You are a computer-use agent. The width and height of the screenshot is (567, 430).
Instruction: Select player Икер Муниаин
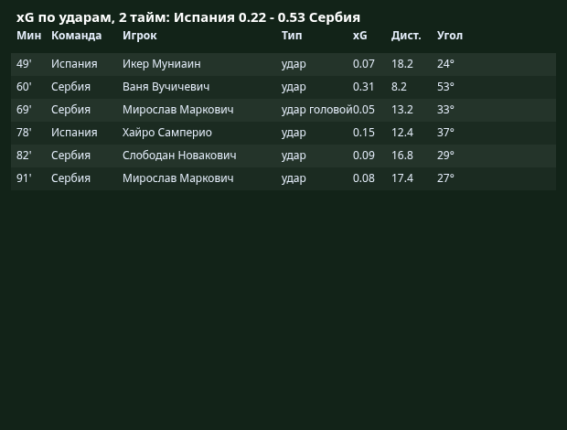(x=162, y=64)
